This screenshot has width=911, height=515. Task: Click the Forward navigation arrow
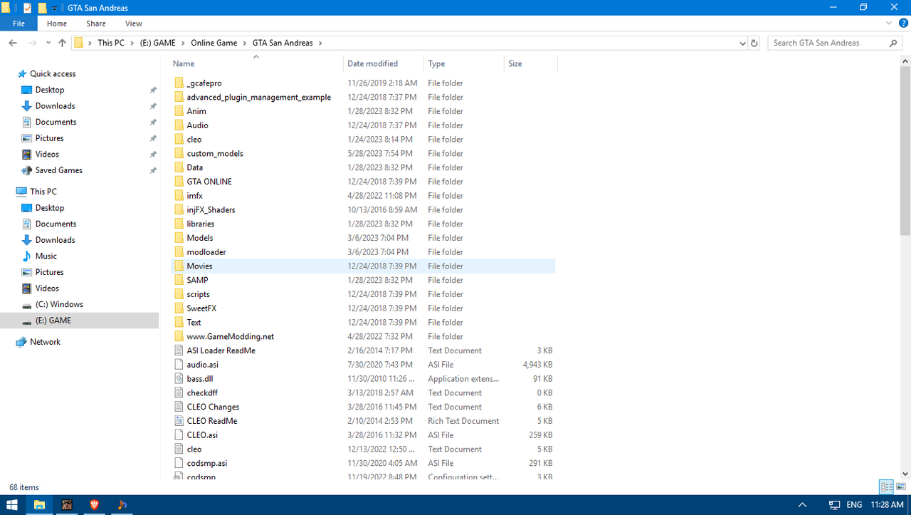[x=32, y=43]
